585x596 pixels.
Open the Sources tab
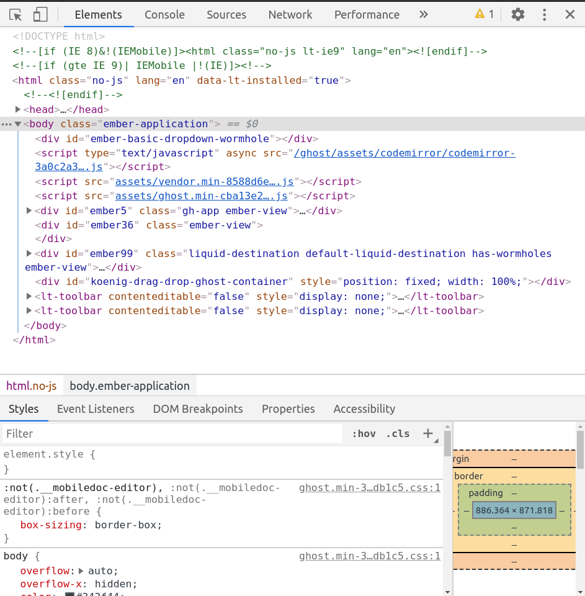tap(226, 14)
